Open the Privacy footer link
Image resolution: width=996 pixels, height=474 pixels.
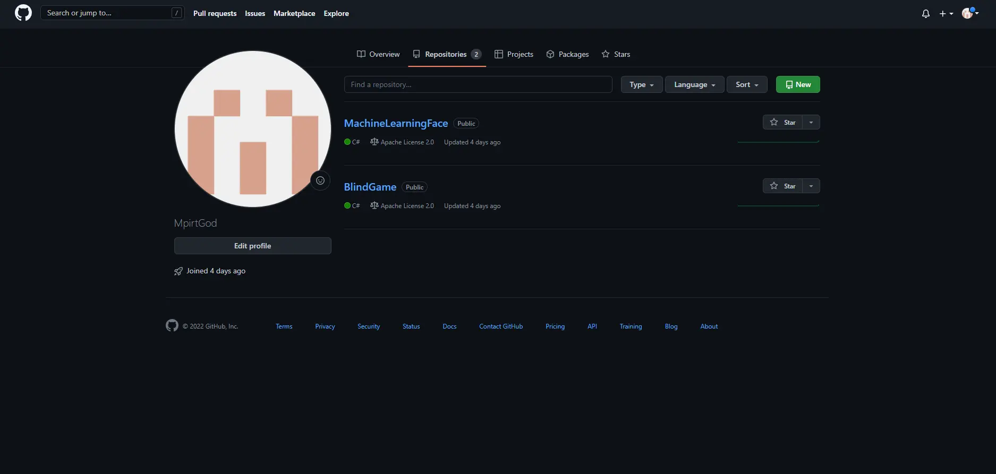coord(325,326)
